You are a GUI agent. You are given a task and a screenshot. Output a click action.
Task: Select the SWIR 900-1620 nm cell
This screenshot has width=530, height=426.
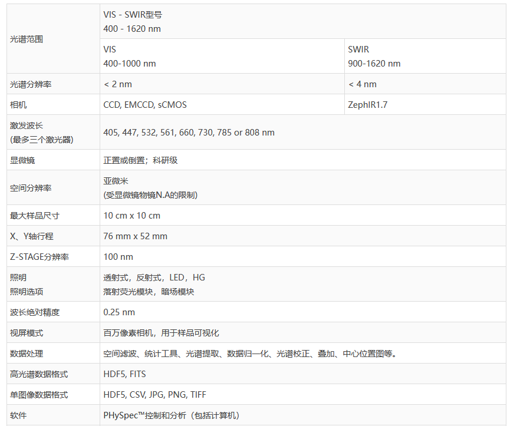click(374, 57)
